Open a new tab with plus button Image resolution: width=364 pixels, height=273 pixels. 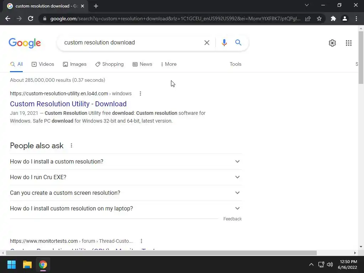coord(96,6)
